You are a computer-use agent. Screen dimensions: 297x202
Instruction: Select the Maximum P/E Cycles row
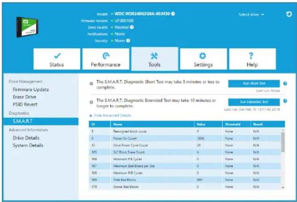click(x=185, y=173)
